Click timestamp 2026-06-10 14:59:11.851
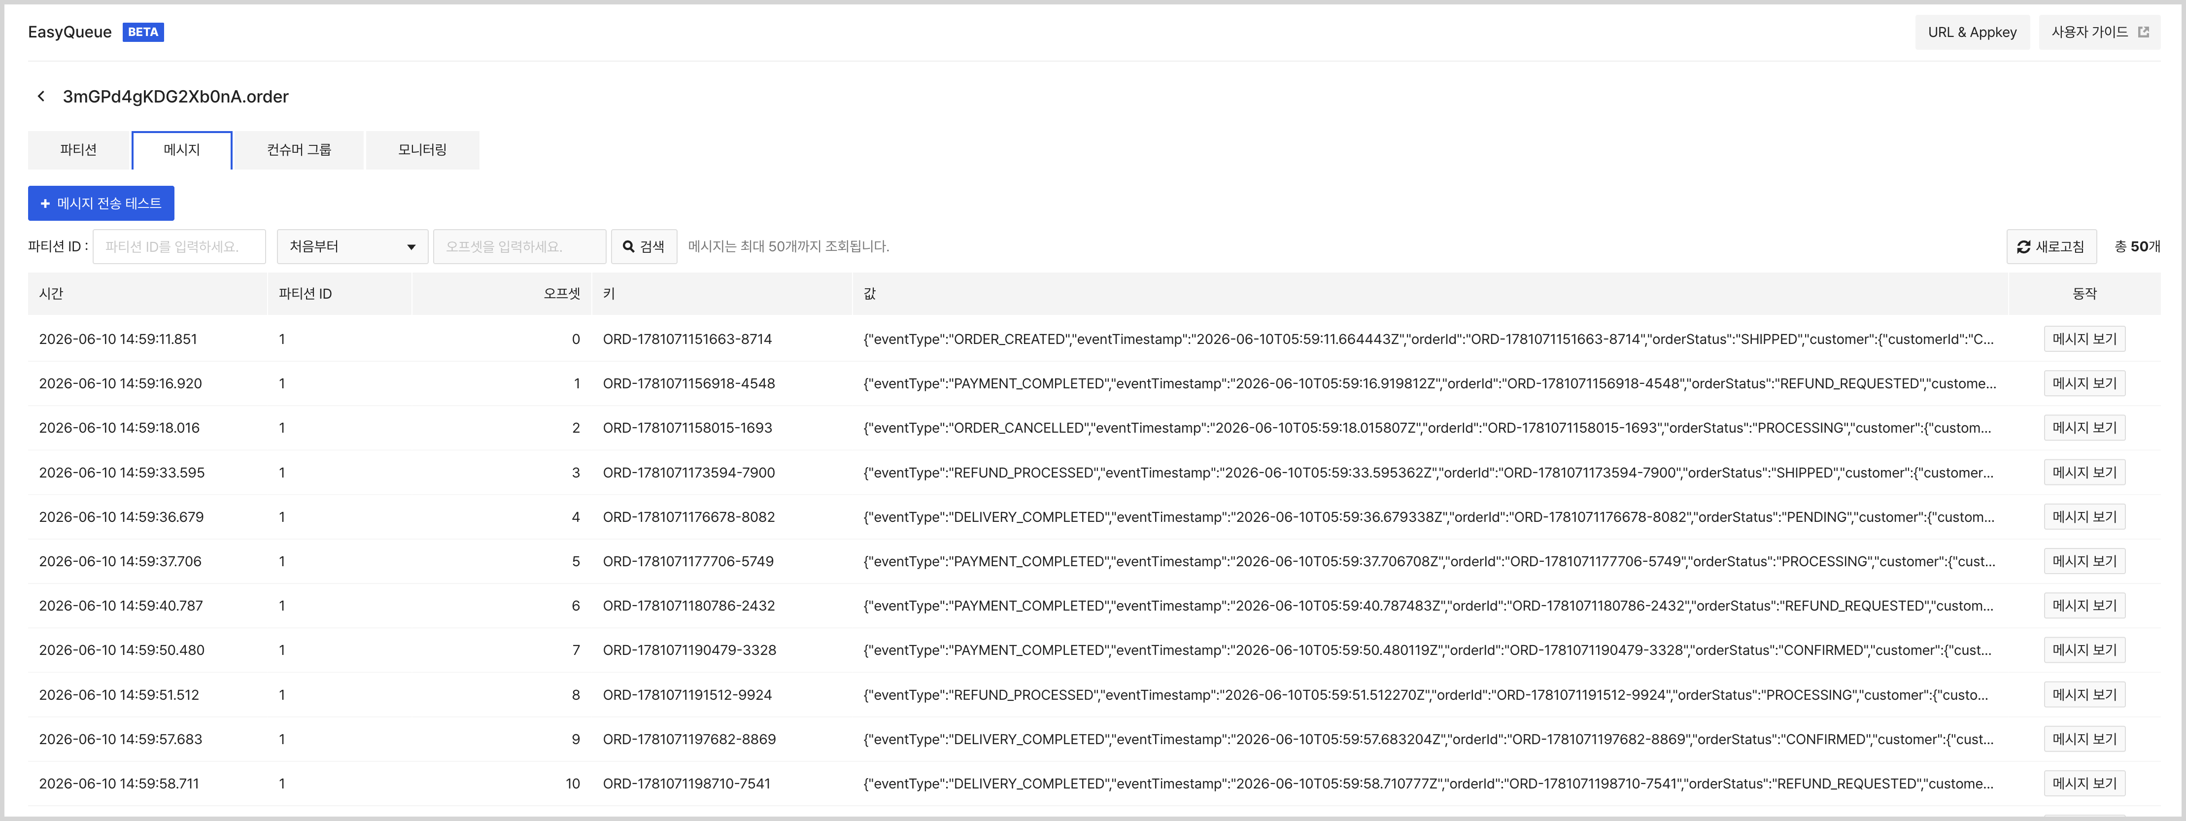 [x=118, y=340]
